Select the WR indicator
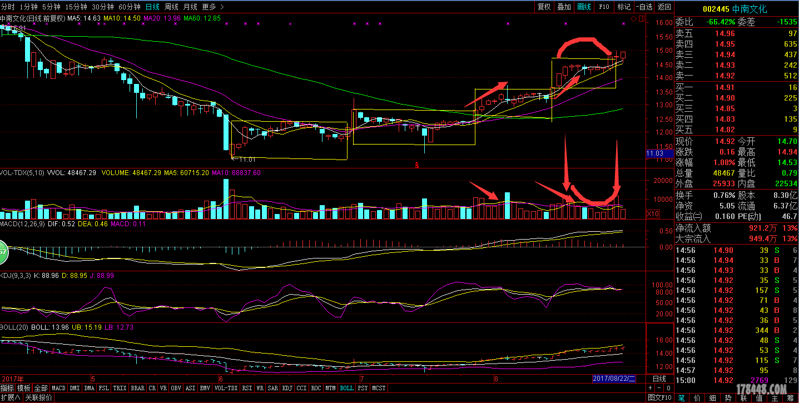This screenshot has height=403, width=799. click(259, 388)
